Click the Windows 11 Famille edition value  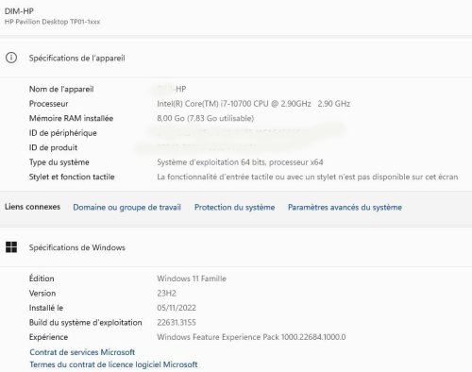point(192,279)
